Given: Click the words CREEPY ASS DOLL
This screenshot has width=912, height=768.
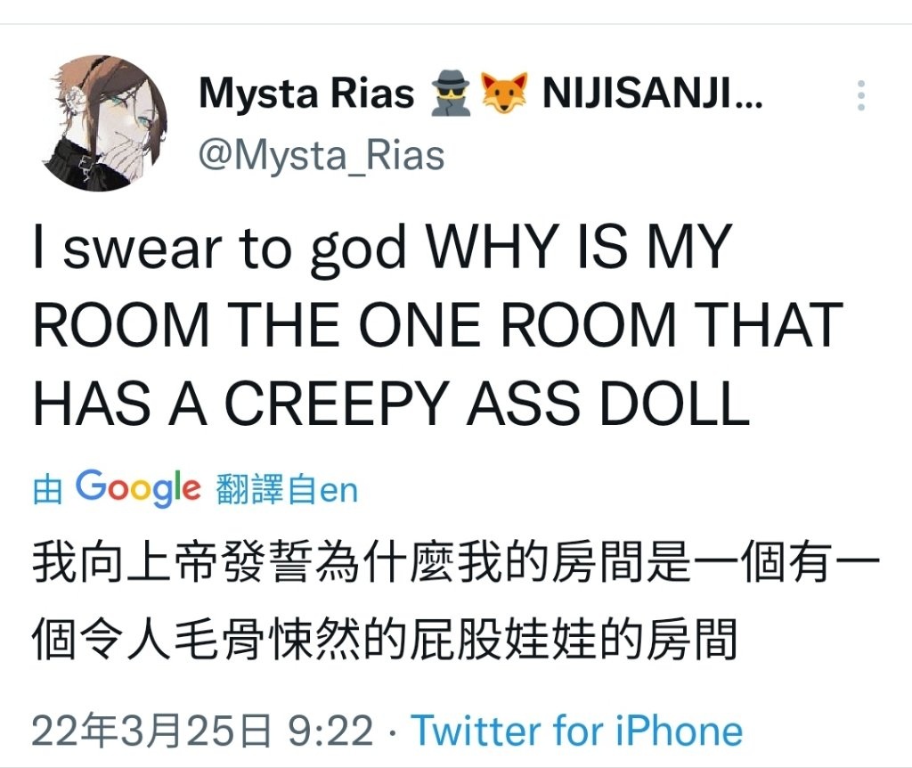Looking at the screenshot, I should point(487,404).
